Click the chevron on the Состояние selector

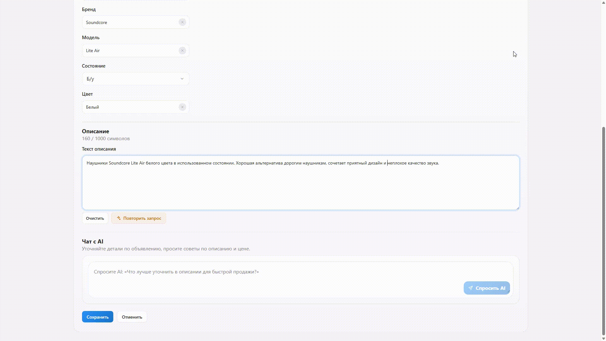coord(182,79)
